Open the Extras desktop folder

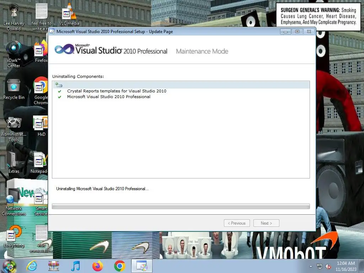(x=14, y=162)
